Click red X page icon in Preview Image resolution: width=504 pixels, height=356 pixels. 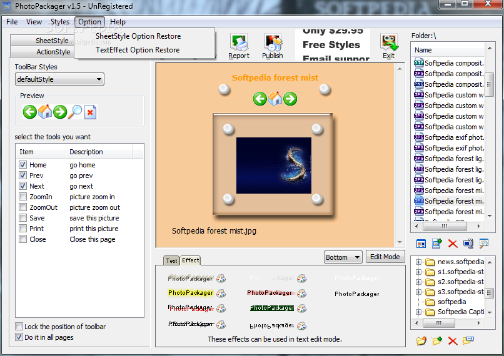click(x=90, y=112)
